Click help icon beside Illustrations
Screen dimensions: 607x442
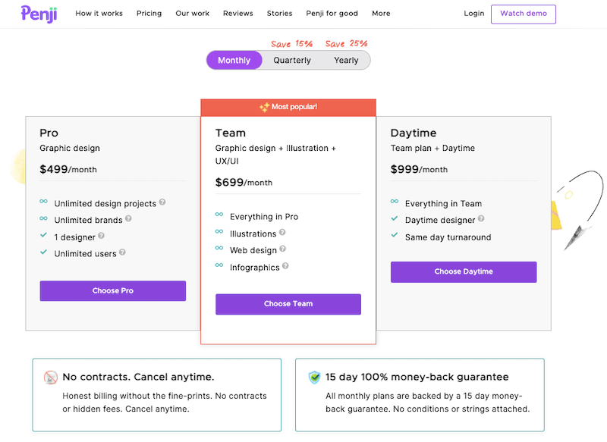point(282,232)
